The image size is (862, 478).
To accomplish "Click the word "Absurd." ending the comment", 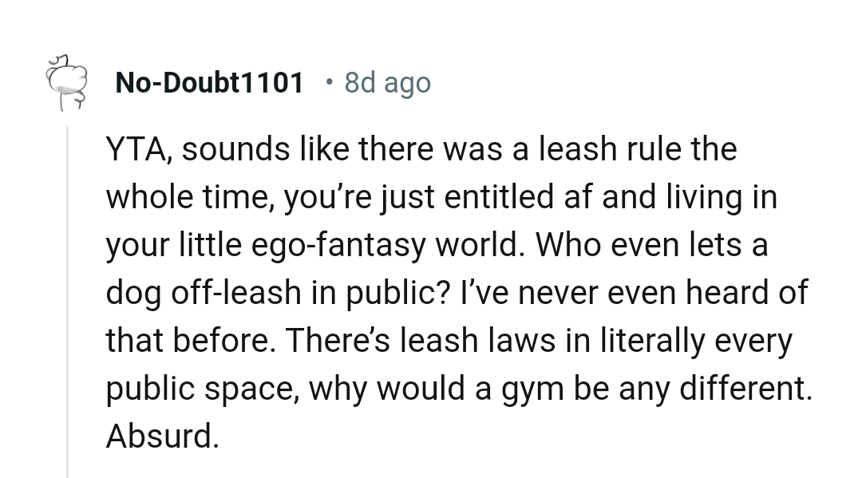I will click(x=161, y=437).
